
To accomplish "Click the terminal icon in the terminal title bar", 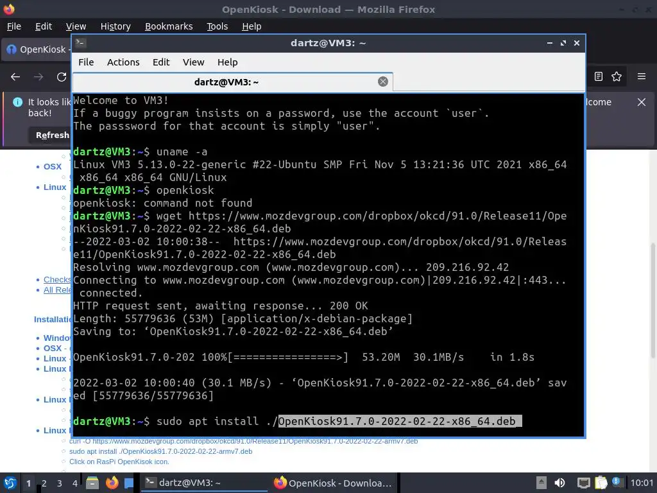I will tap(80, 43).
